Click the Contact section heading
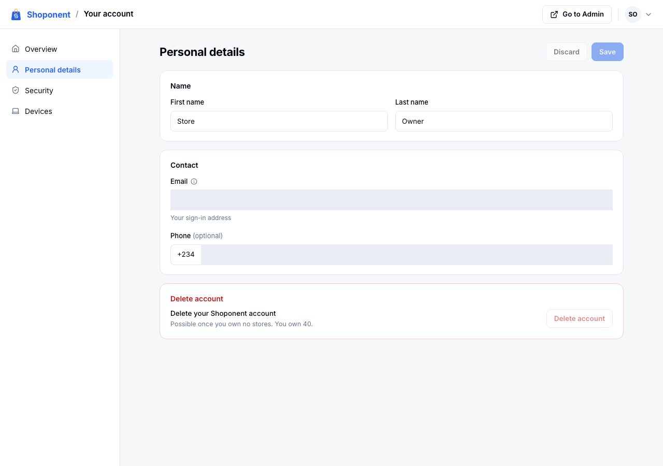This screenshot has width=663, height=466. [x=184, y=165]
